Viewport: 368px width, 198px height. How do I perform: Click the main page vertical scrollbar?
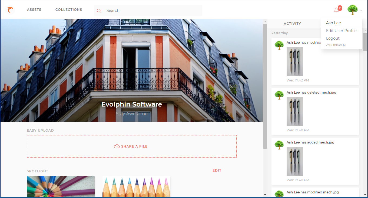265,86
